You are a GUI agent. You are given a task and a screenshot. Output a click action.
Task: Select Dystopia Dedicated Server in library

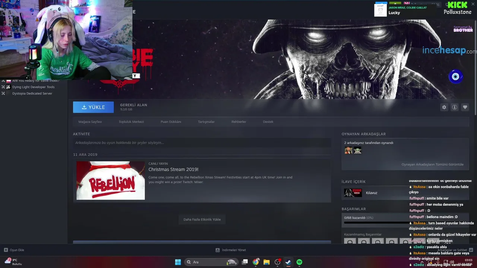click(32, 93)
